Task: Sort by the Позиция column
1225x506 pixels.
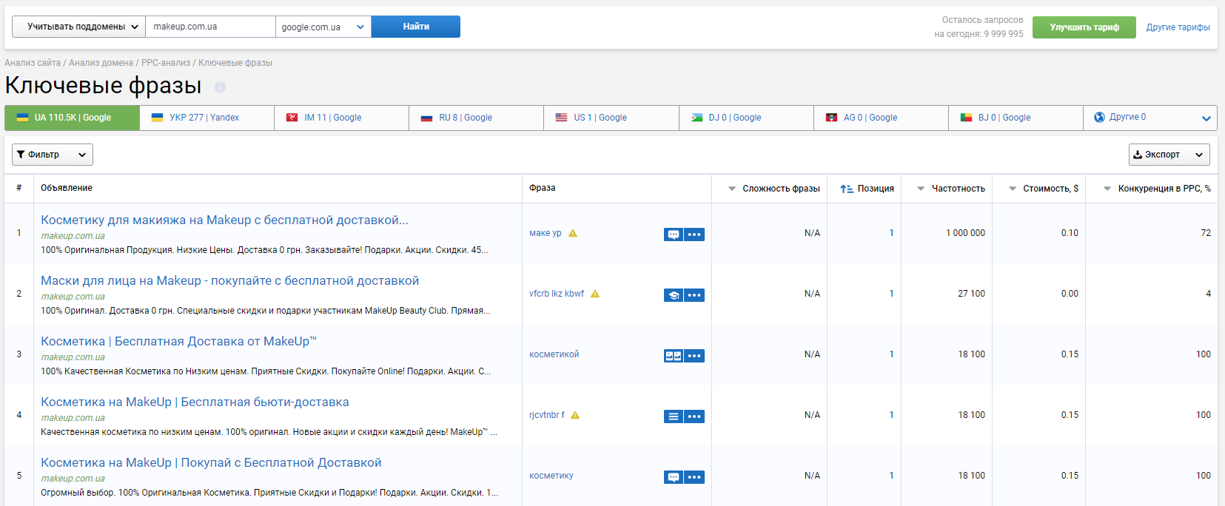Action: [x=867, y=189]
